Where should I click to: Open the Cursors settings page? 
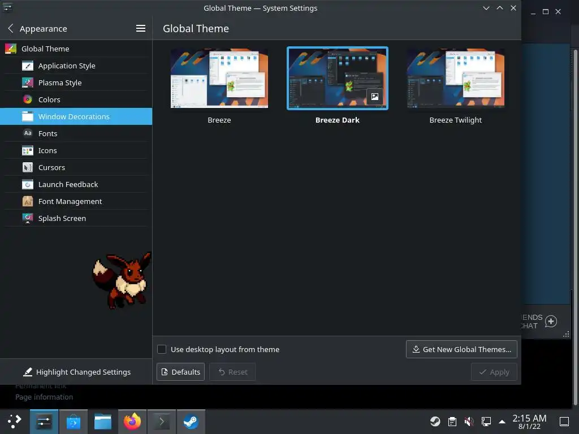pyautogui.click(x=76, y=167)
